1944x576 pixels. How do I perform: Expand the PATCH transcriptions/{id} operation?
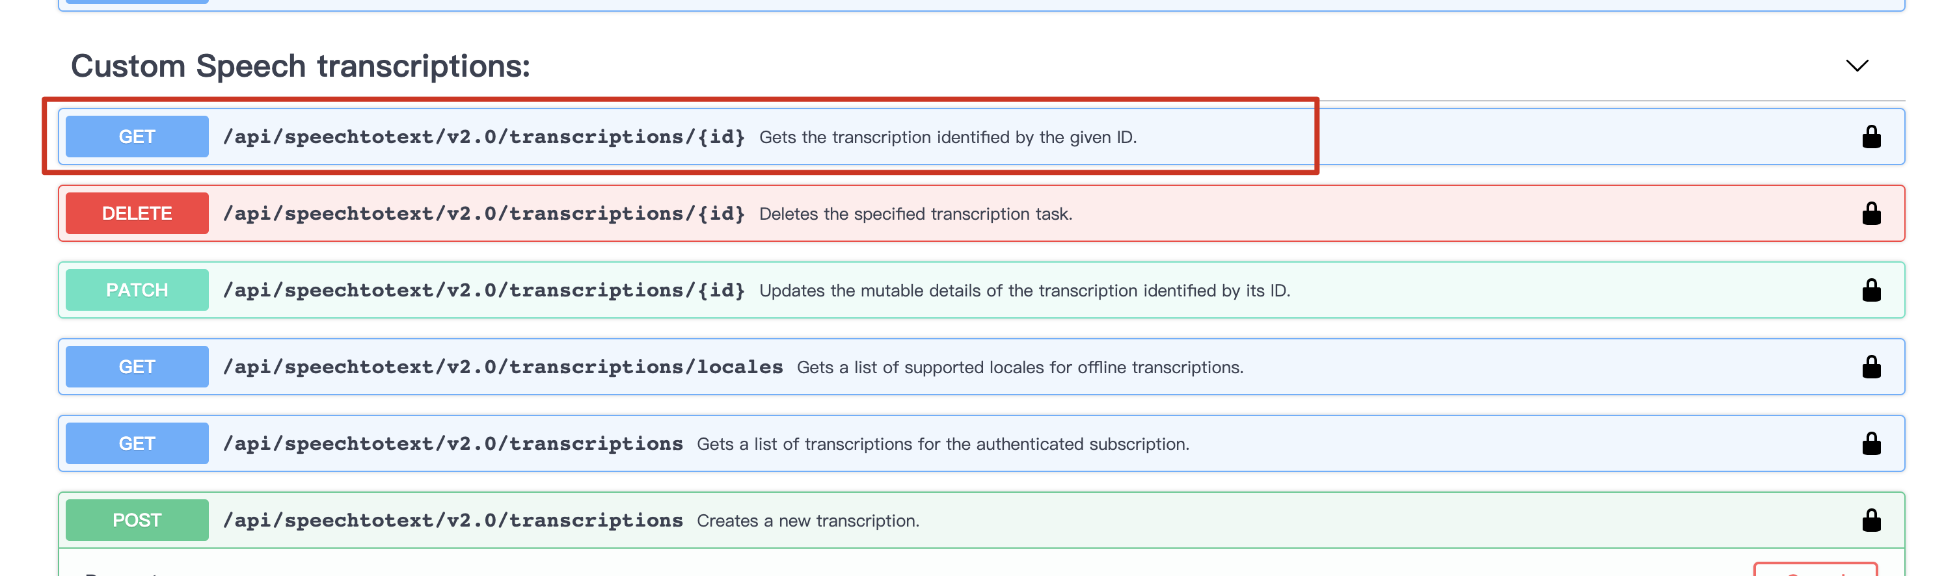pyautogui.click(x=483, y=290)
